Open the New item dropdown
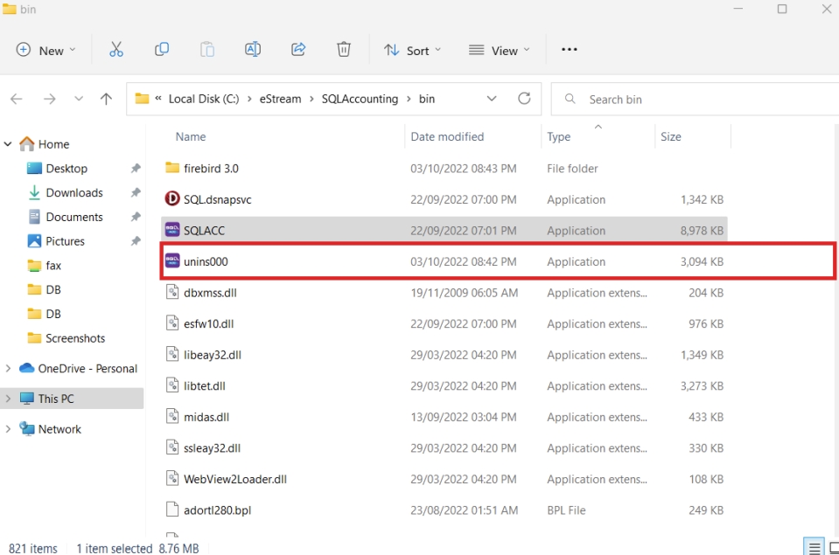This screenshot has height=555, width=839. click(46, 50)
